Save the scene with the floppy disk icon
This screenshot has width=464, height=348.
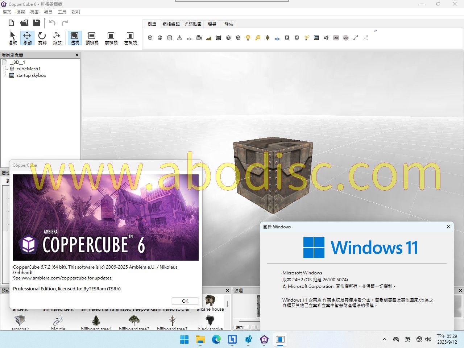click(x=37, y=23)
